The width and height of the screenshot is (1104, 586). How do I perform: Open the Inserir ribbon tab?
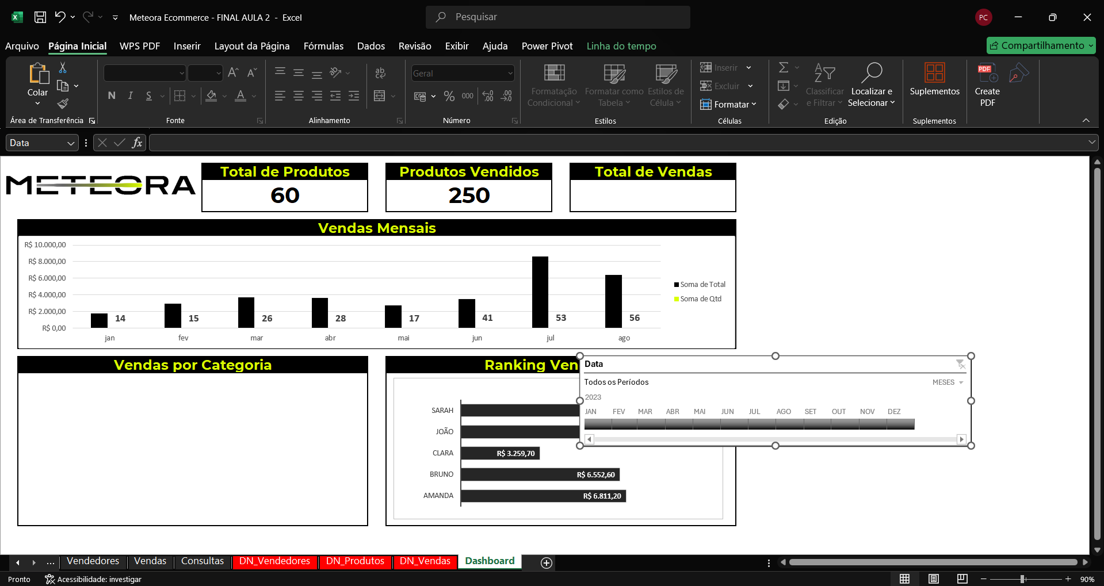pyautogui.click(x=187, y=46)
